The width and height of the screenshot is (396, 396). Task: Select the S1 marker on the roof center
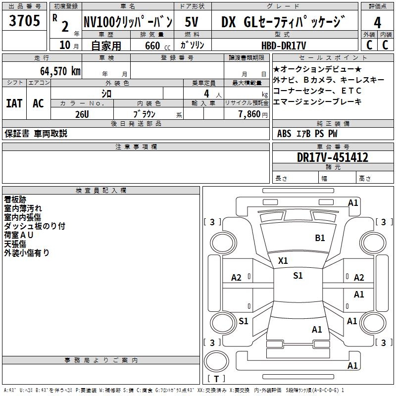[297, 276]
